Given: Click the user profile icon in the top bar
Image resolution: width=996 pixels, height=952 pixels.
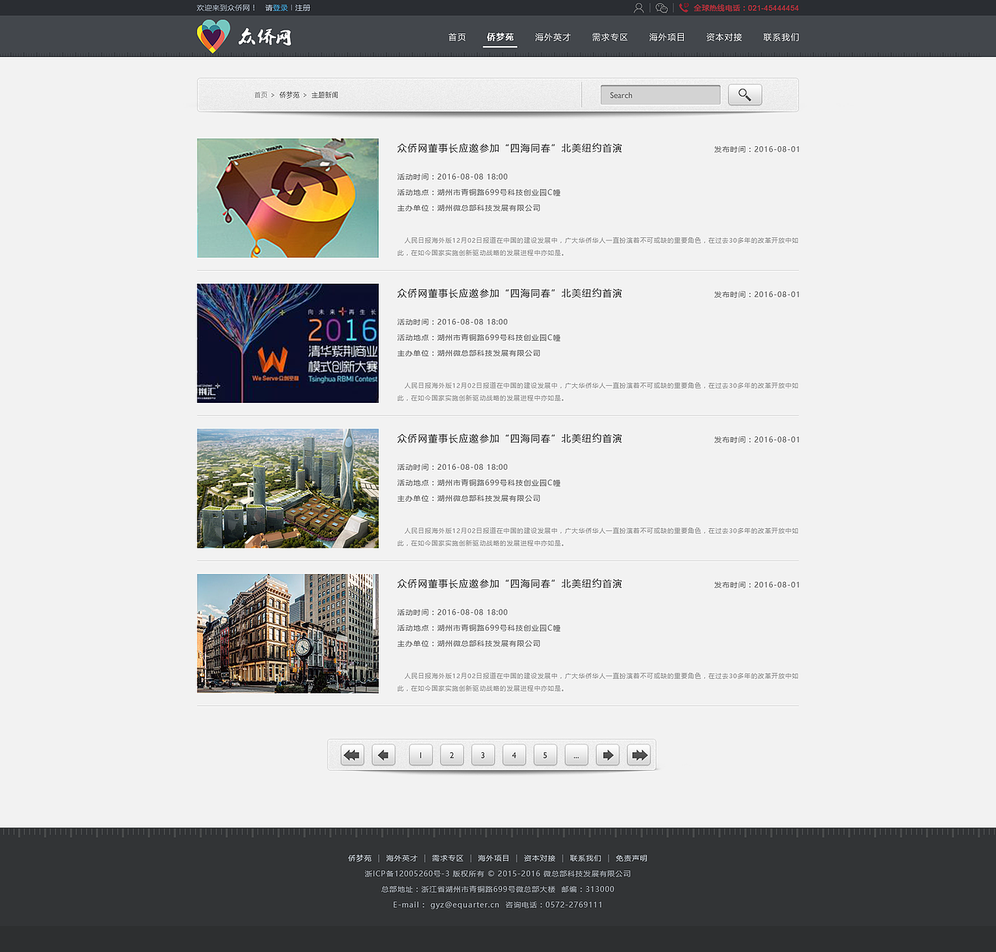Looking at the screenshot, I should click(x=638, y=7).
